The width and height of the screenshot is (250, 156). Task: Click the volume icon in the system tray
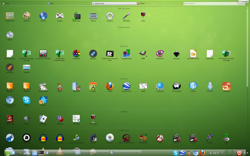pos(215,153)
